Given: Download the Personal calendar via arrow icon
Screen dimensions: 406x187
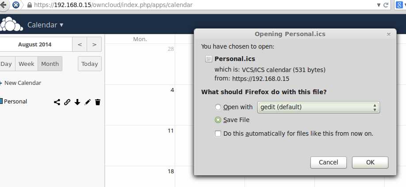Looking at the screenshot, I should tap(77, 102).
